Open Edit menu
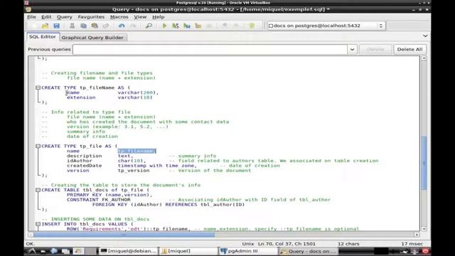 (46, 17)
